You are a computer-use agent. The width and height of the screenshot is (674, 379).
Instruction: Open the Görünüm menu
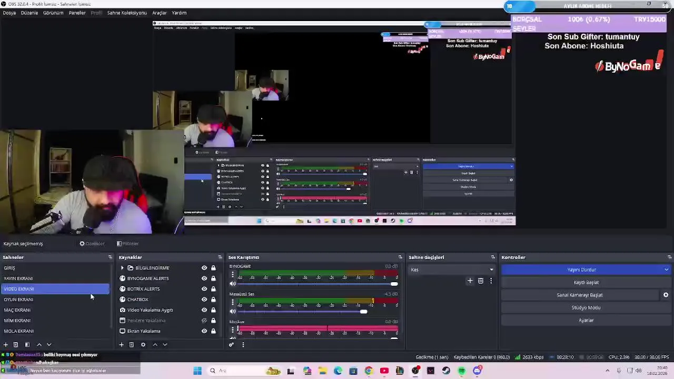(x=53, y=13)
